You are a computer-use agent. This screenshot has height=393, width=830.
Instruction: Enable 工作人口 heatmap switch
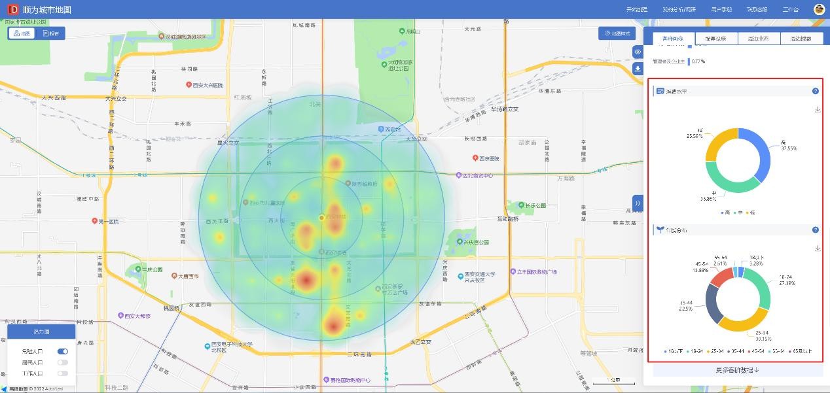tap(63, 373)
